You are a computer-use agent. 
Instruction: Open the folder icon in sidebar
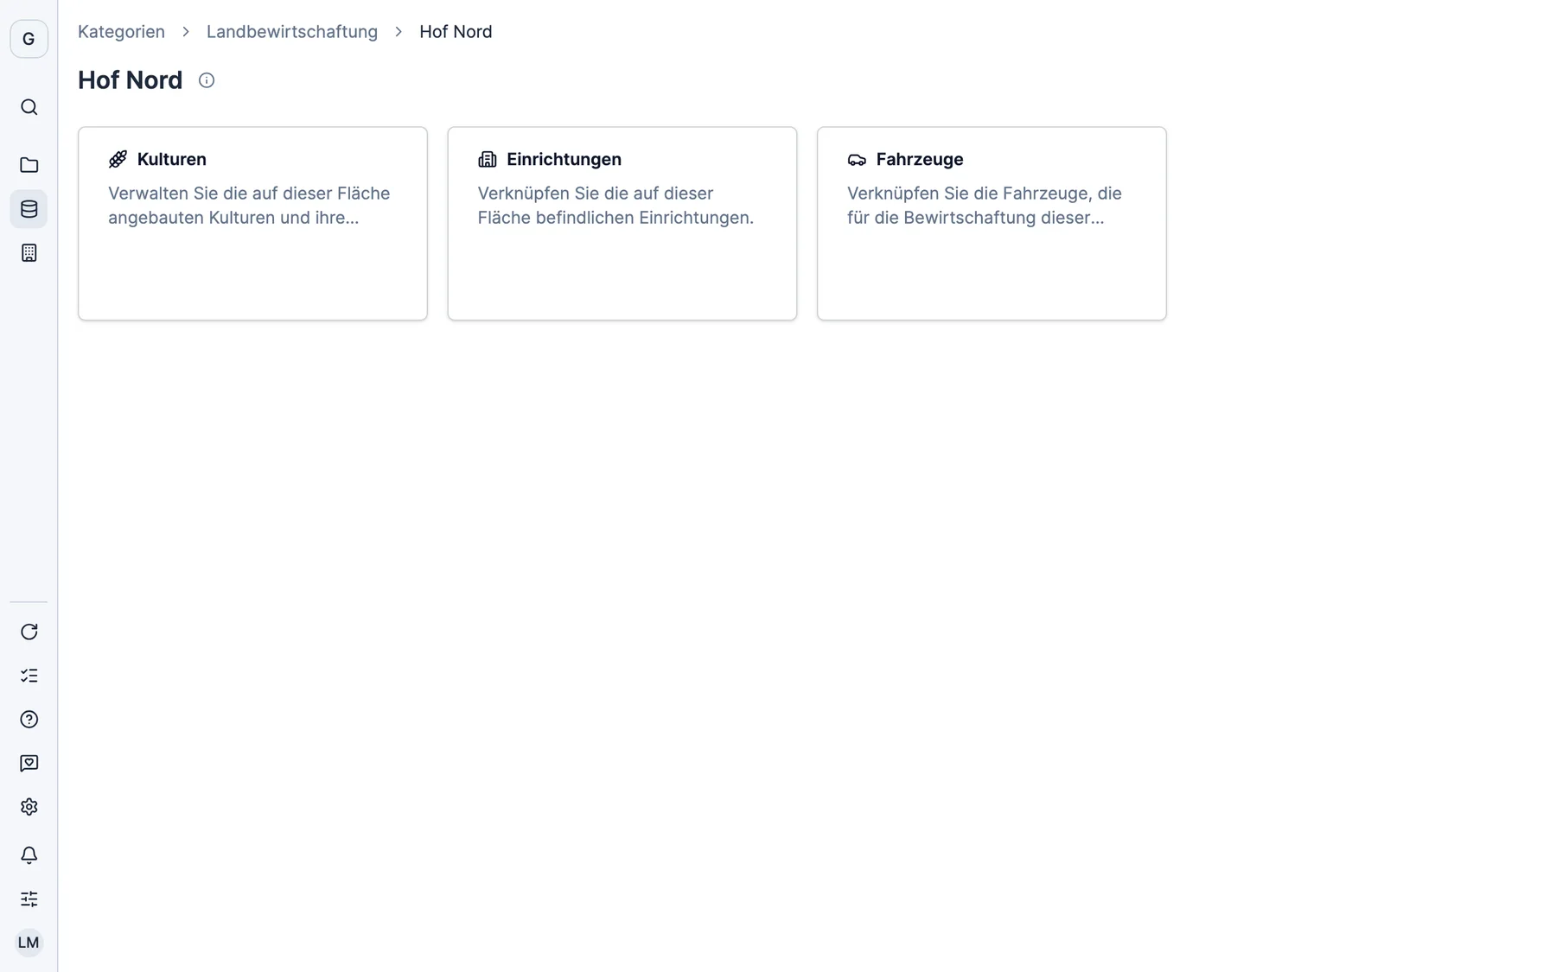click(x=29, y=165)
